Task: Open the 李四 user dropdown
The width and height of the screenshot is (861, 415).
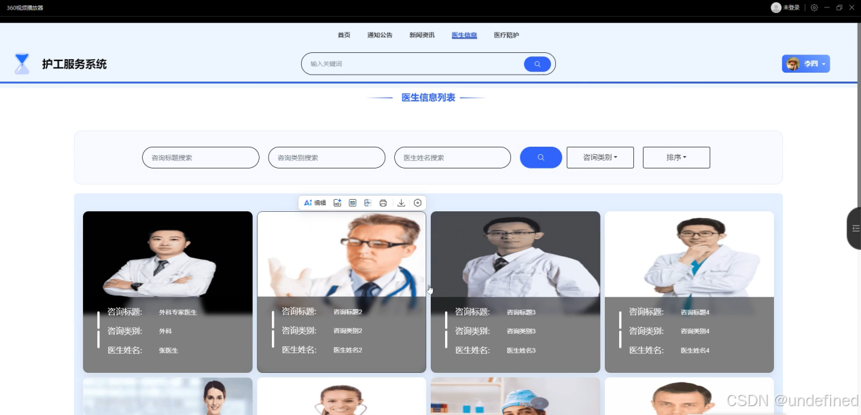Action: 806,64
